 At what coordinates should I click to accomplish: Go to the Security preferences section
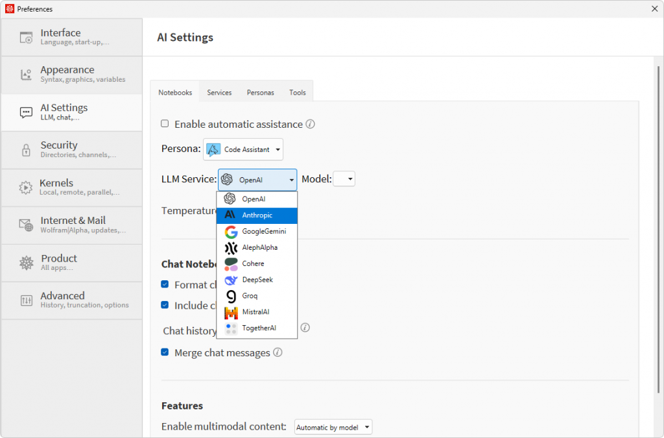tap(71, 150)
